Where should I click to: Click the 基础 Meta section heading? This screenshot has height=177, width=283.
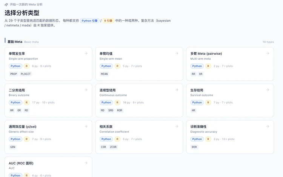(15, 42)
